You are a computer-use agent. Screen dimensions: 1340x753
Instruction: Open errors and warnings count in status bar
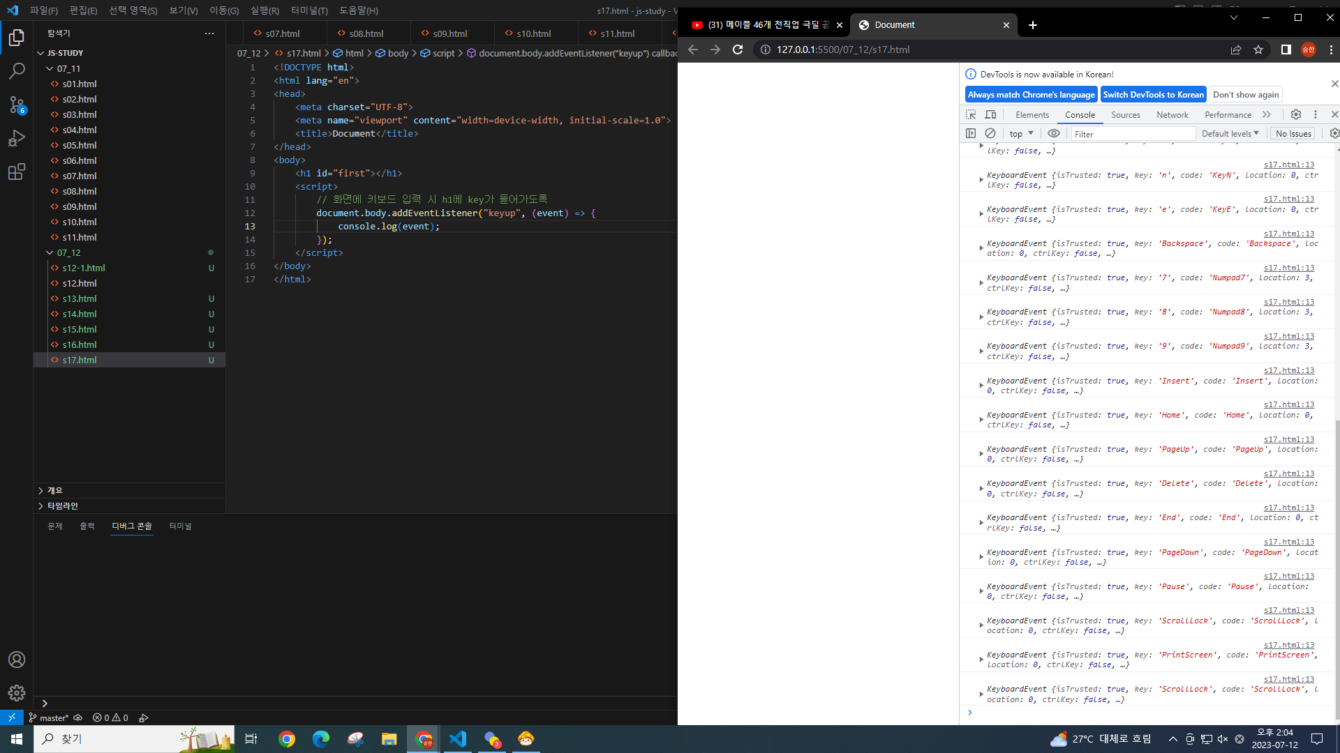click(x=110, y=717)
